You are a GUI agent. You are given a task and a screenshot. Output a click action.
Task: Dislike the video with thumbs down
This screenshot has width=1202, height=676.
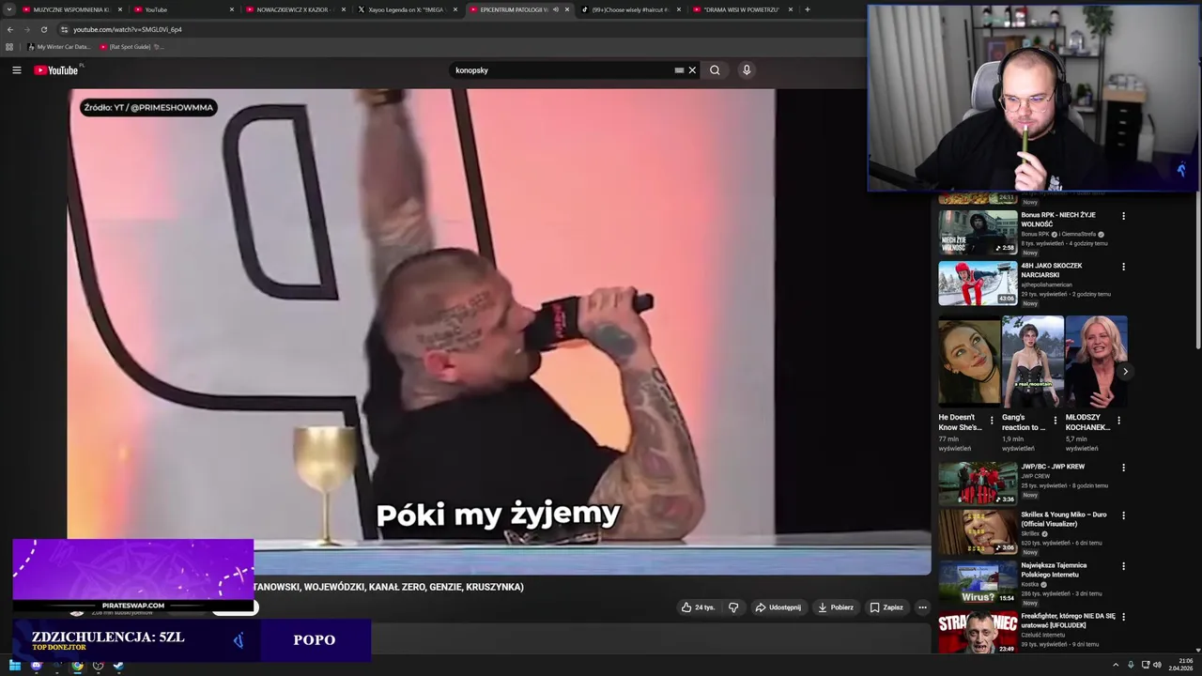[x=733, y=607]
